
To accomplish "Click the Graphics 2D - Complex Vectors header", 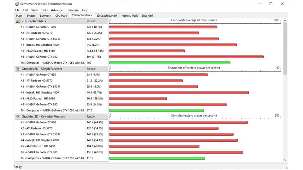I will coord(50,116).
